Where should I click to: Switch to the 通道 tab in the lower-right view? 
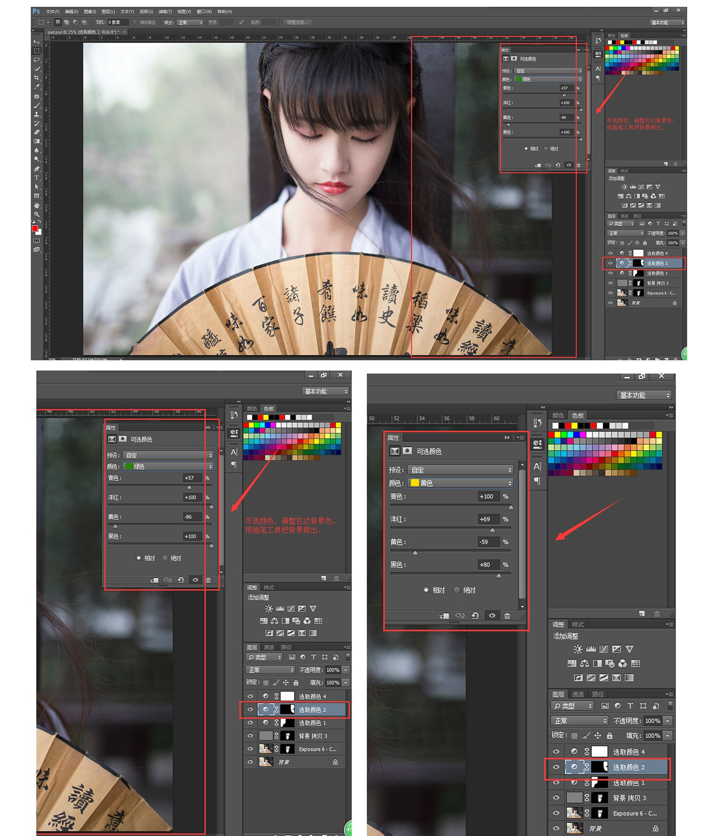pos(578,694)
